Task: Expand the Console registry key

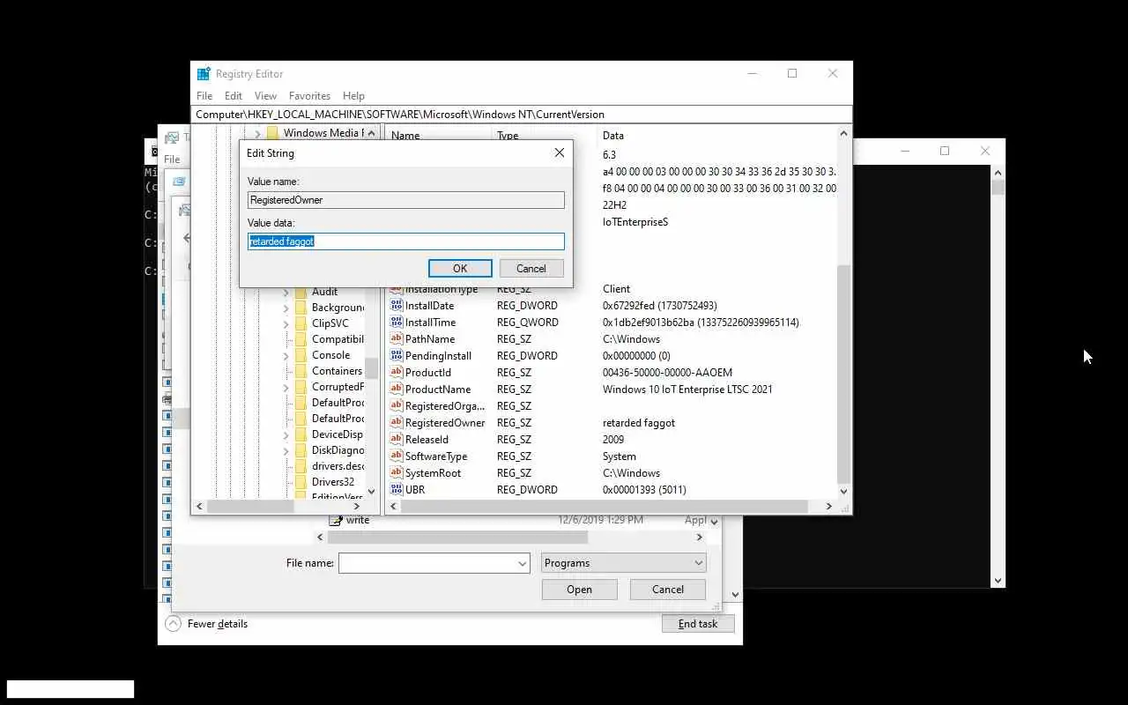Action: [286, 355]
